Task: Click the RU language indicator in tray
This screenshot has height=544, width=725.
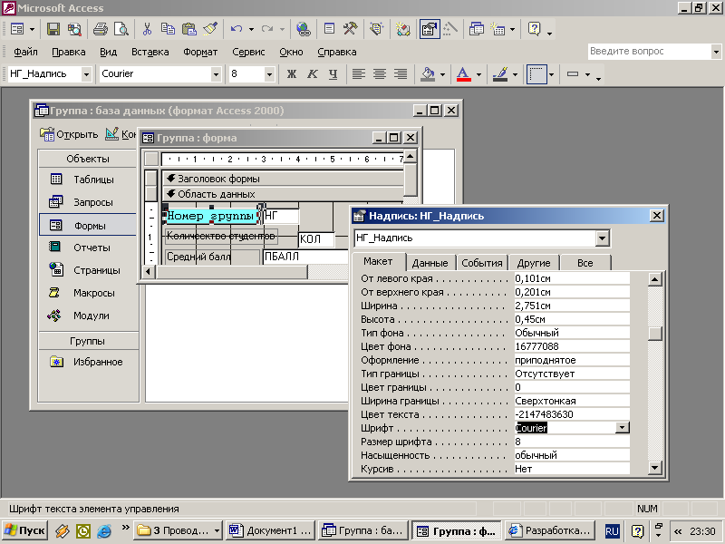Action: click(x=613, y=531)
